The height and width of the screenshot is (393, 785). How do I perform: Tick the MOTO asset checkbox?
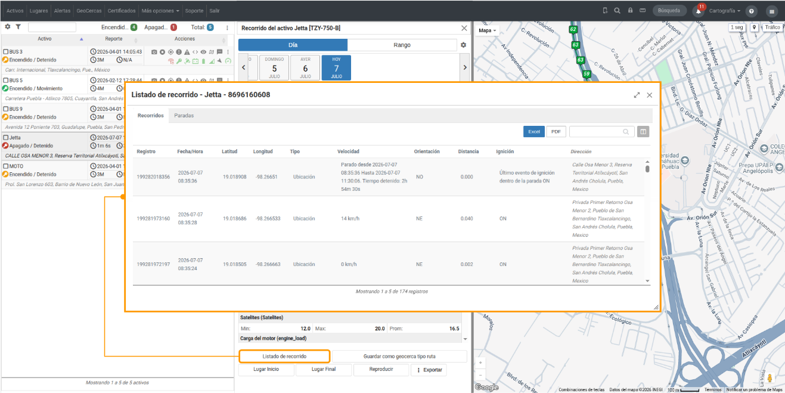point(6,166)
